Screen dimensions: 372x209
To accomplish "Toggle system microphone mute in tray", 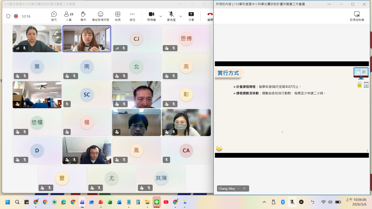I will click(x=292, y=202).
